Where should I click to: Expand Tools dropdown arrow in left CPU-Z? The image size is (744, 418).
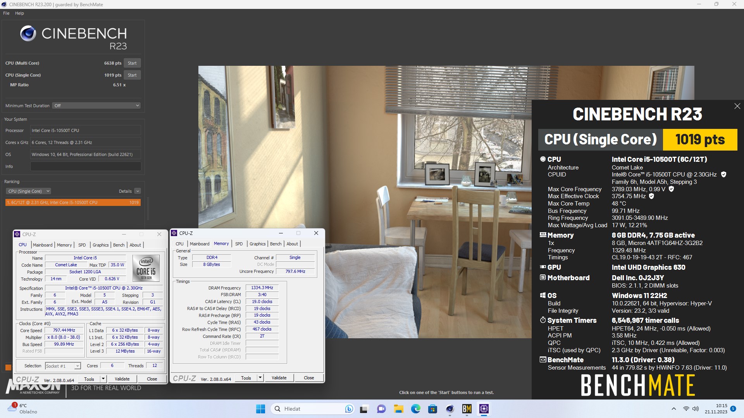(x=103, y=379)
